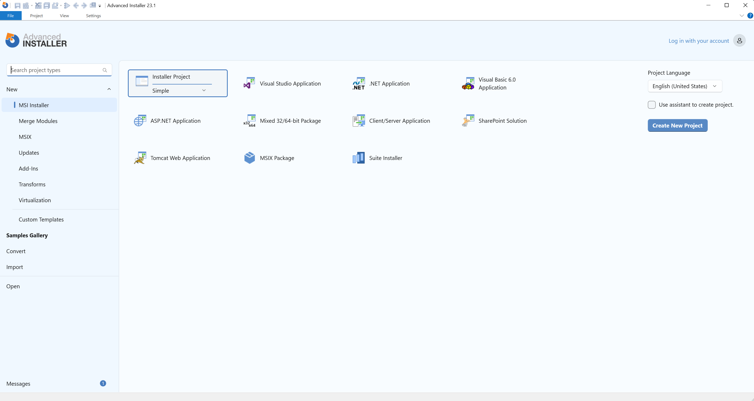Switch to the View menu
The image size is (754, 401).
click(x=64, y=16)
